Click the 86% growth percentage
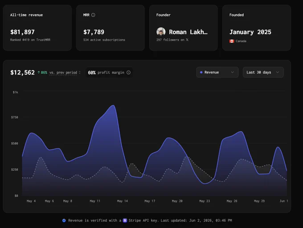 [x=44, y=72]
